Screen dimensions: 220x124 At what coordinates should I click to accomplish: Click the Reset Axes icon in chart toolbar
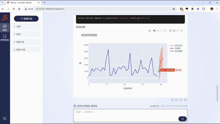[x=181, y=31]
